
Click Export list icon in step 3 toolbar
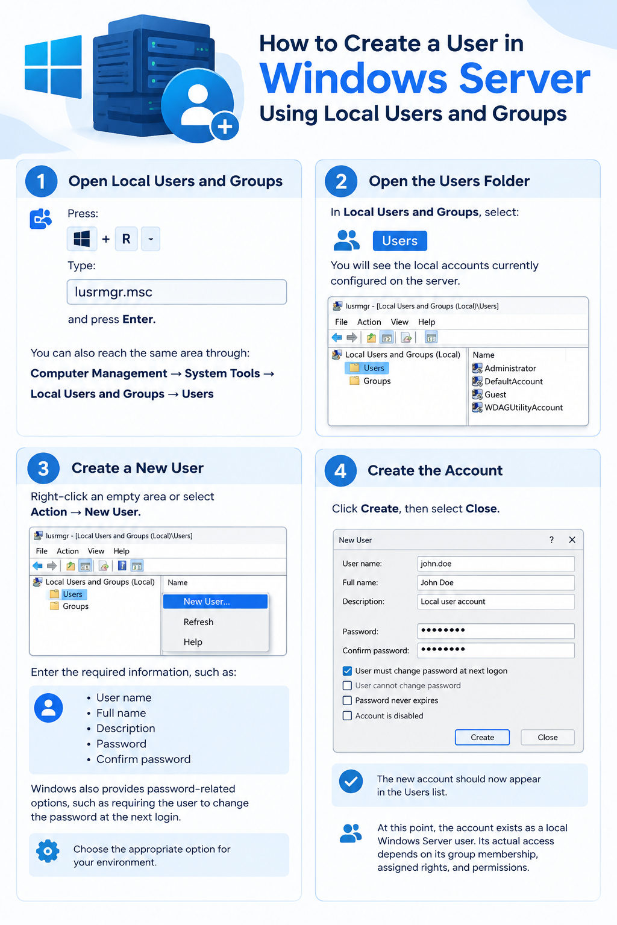pyautogui.click(x=104, y=565)
